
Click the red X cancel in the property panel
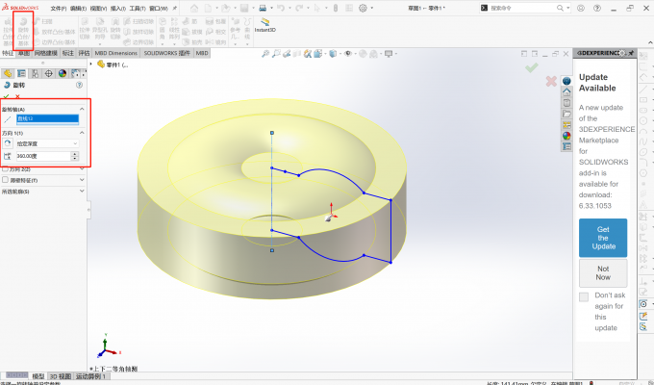(x=17, y=96)
